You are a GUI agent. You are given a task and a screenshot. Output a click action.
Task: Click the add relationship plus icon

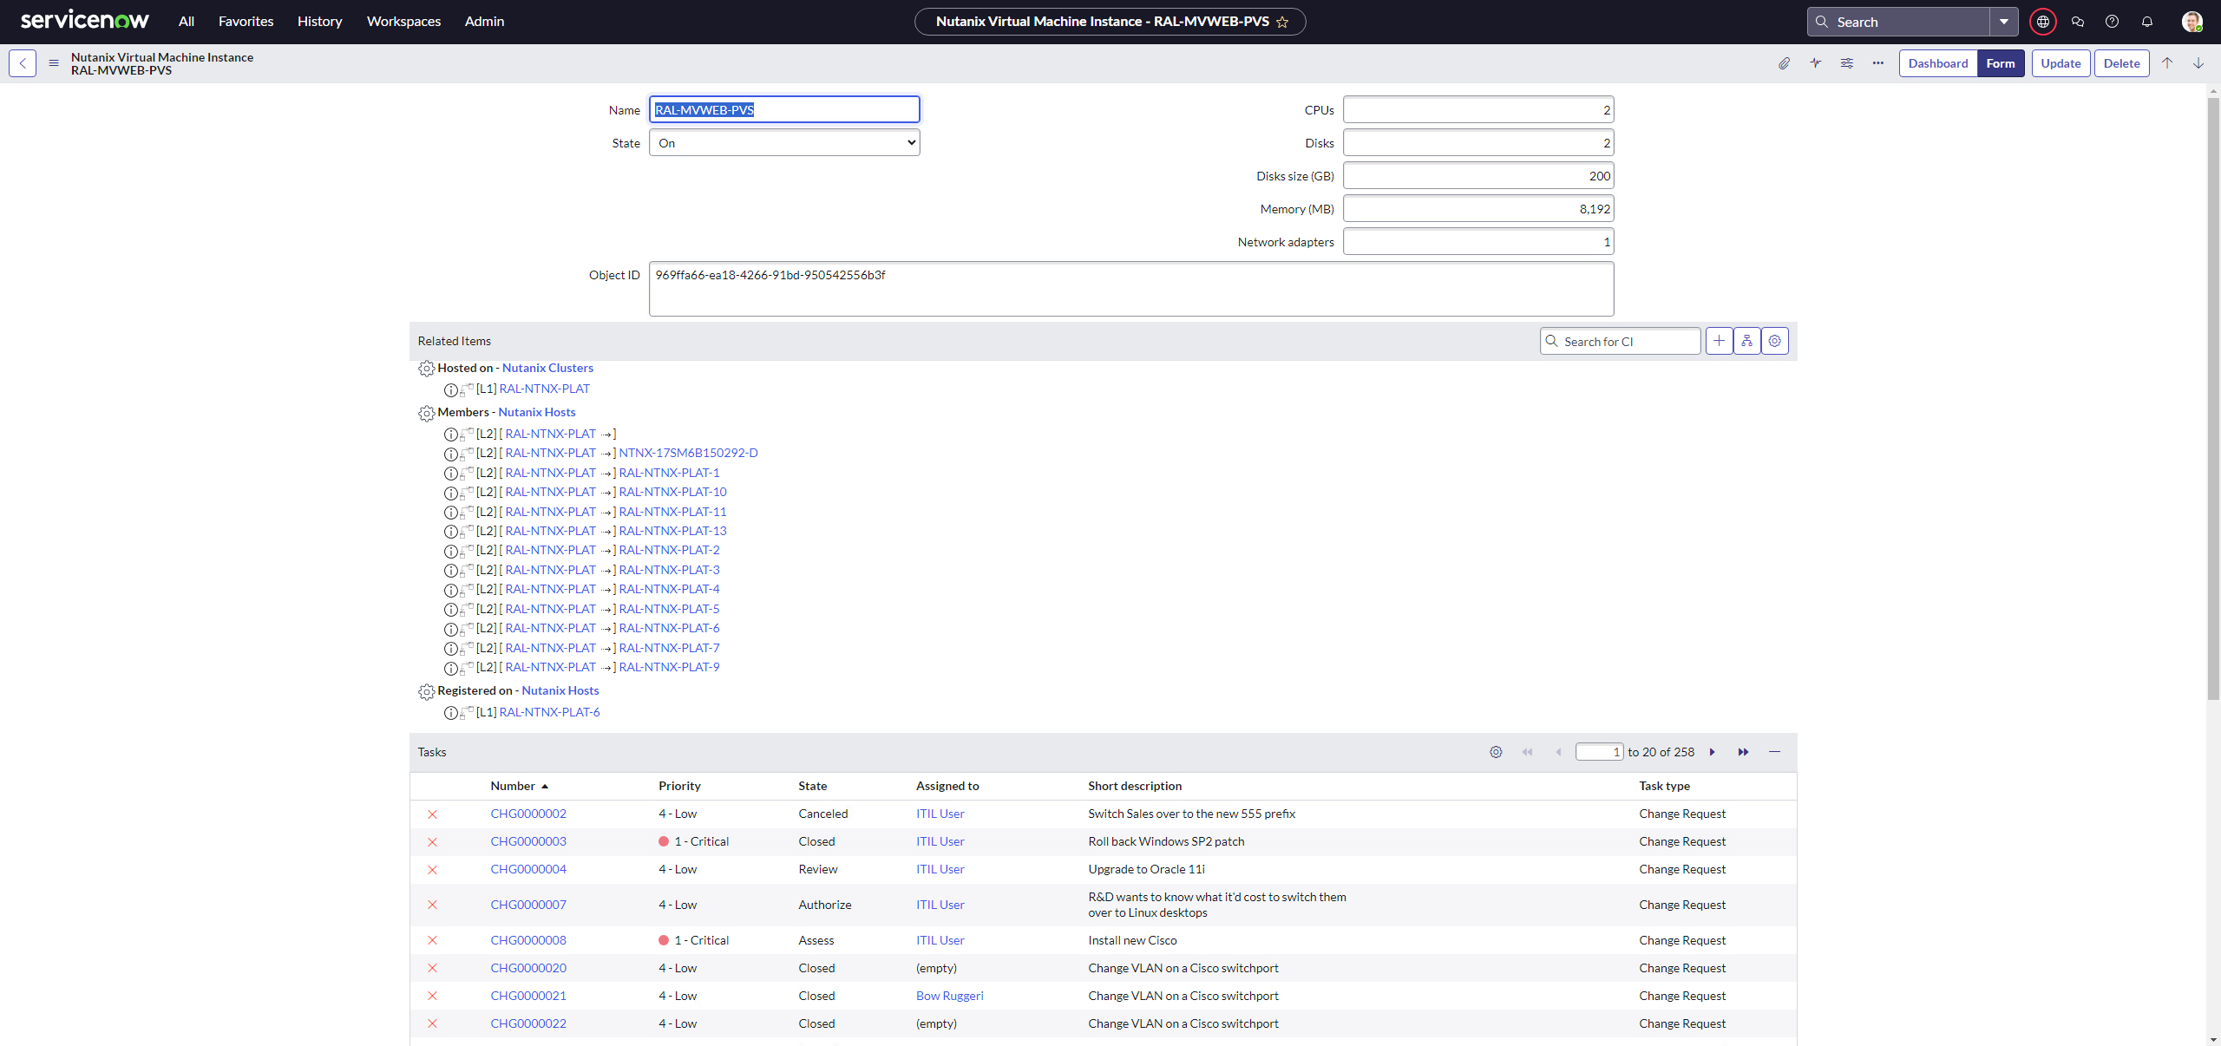(x=1719, y=341)
